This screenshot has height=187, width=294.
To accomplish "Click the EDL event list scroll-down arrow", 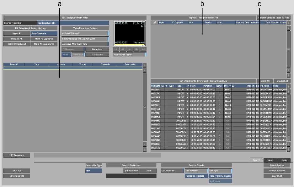I will point(145,144).
